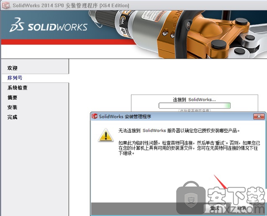Click the connection progress bar
Image resolution: width=267 pixels, height=216 pixels.
point(195,105)
